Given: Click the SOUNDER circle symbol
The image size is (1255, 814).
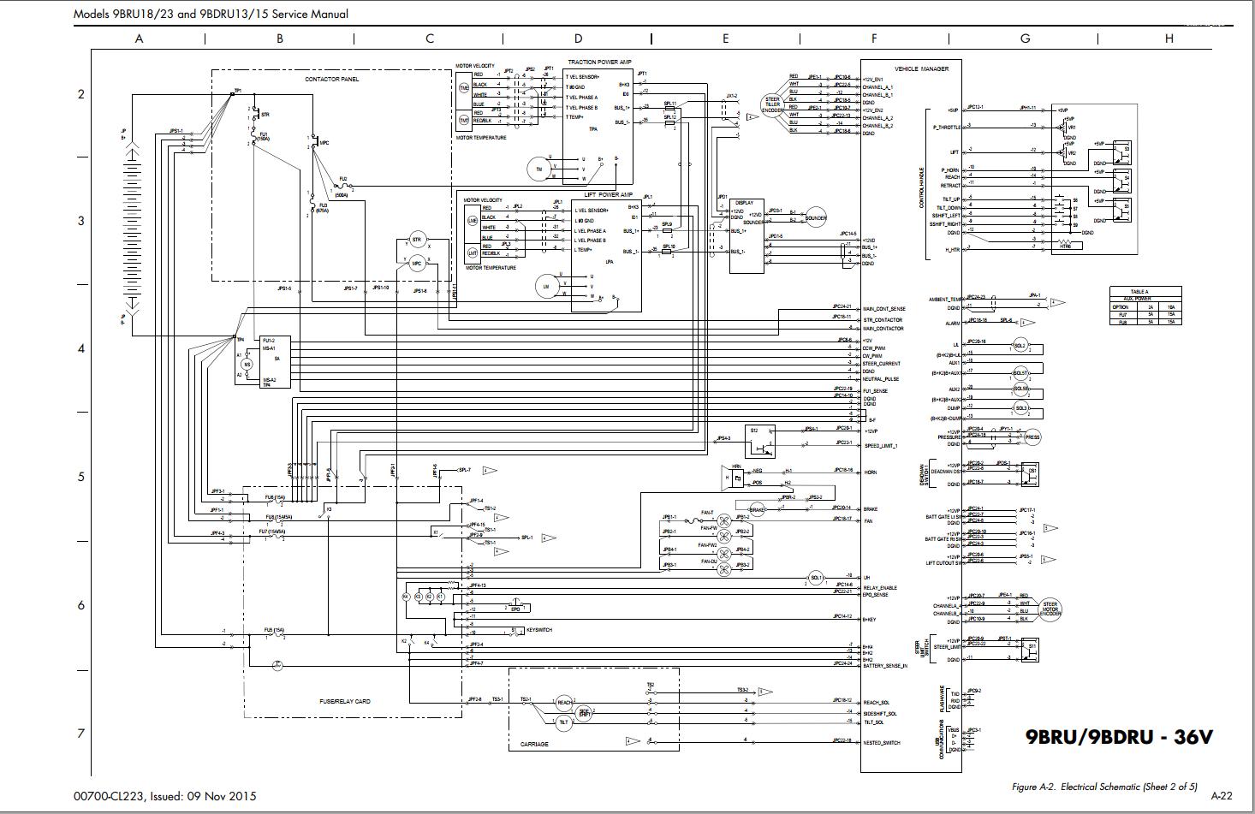Looking at the screenshot, I should click(x=816, y=217).
